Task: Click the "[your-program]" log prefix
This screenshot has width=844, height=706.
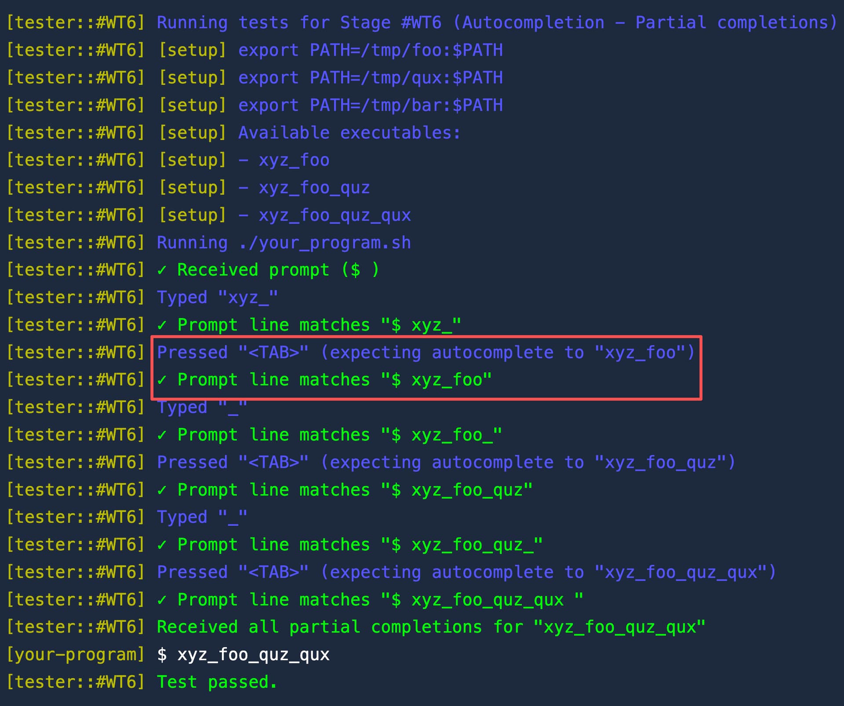Action: tap(76, 655)
